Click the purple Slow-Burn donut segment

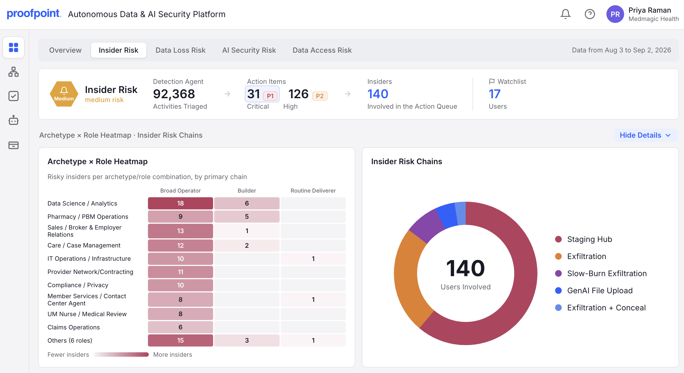point(427,226)
